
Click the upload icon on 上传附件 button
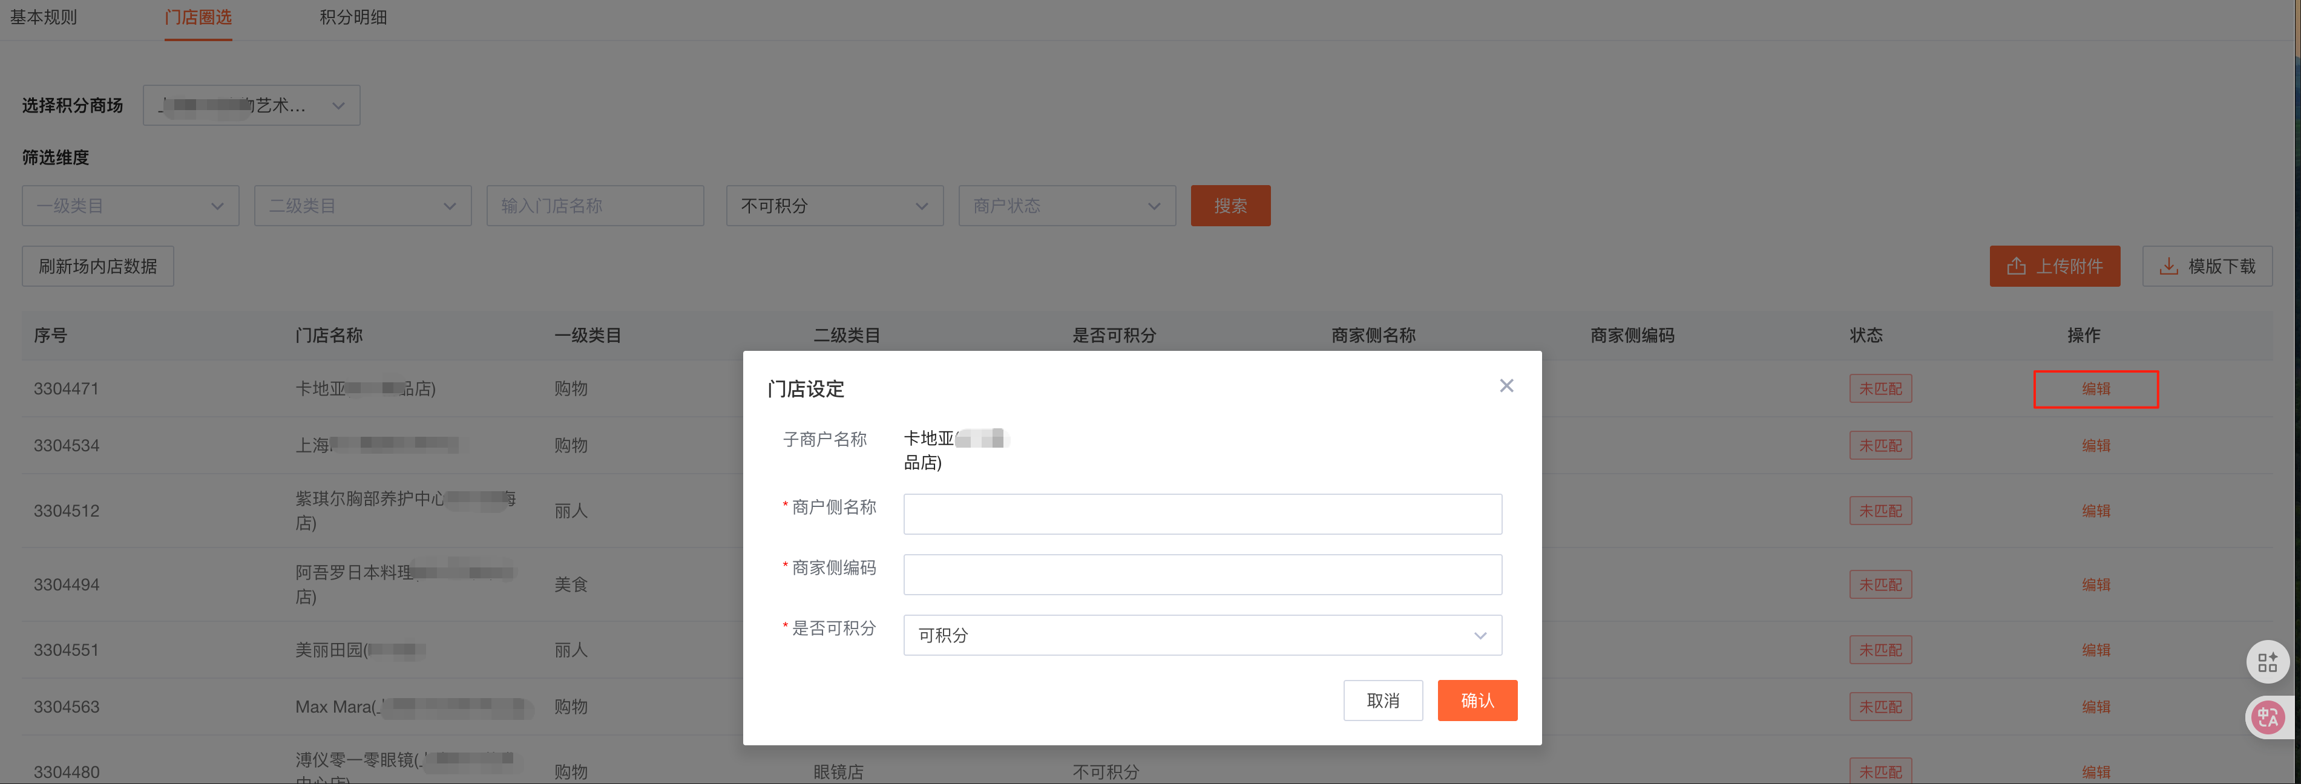tap(2016, 266)
